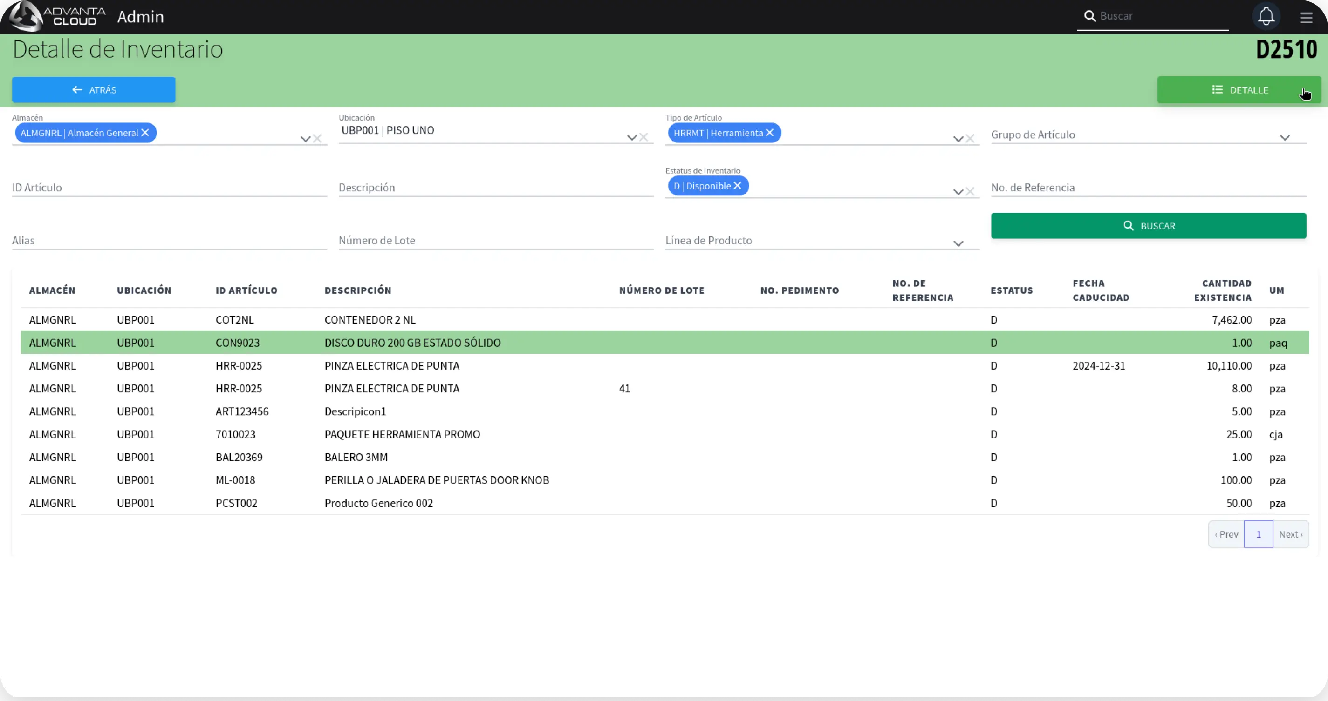Open the hamburger menu icon
Viewport: 1328px width, 701px height.
(x=1306, y=18)
